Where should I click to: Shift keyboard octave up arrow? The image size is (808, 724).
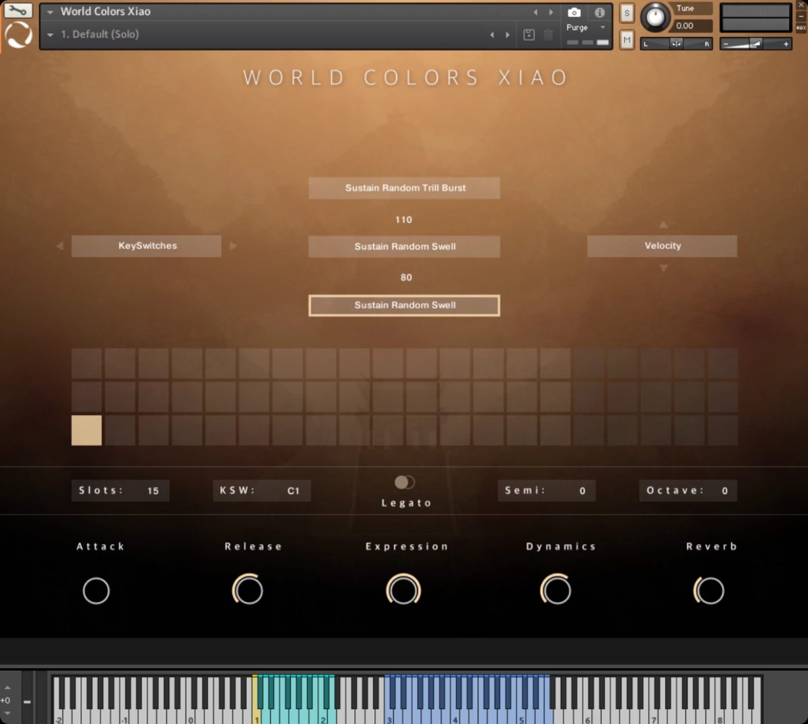coord(7,688)
